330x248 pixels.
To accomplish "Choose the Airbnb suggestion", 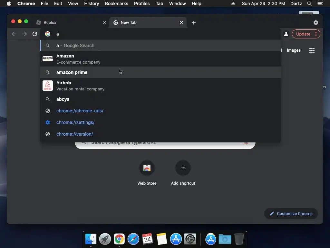I will 160,86.
